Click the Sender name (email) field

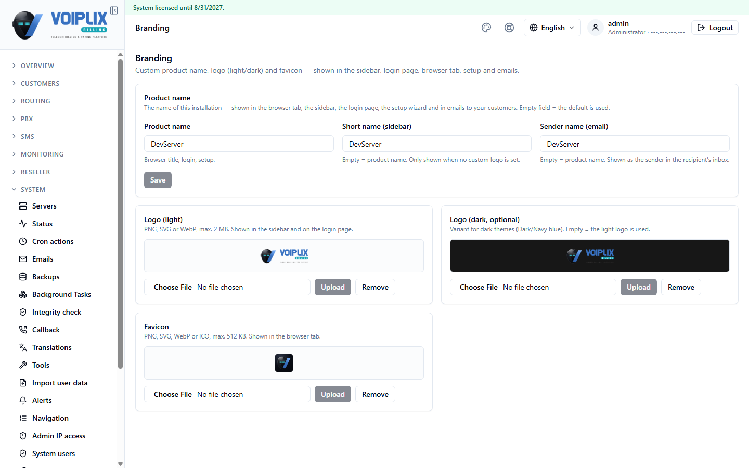pos(635,144)
